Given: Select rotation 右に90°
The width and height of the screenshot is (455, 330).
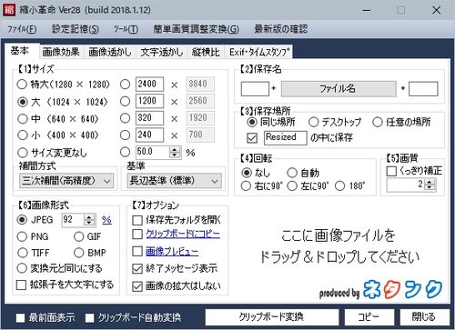Looking at the screenshot, I should [246, 185].
